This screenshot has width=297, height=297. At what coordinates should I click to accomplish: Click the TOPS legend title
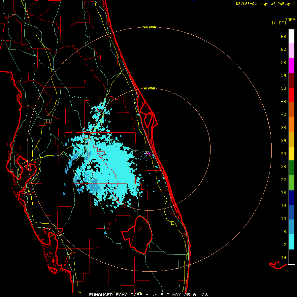click(x=290, y=19)
